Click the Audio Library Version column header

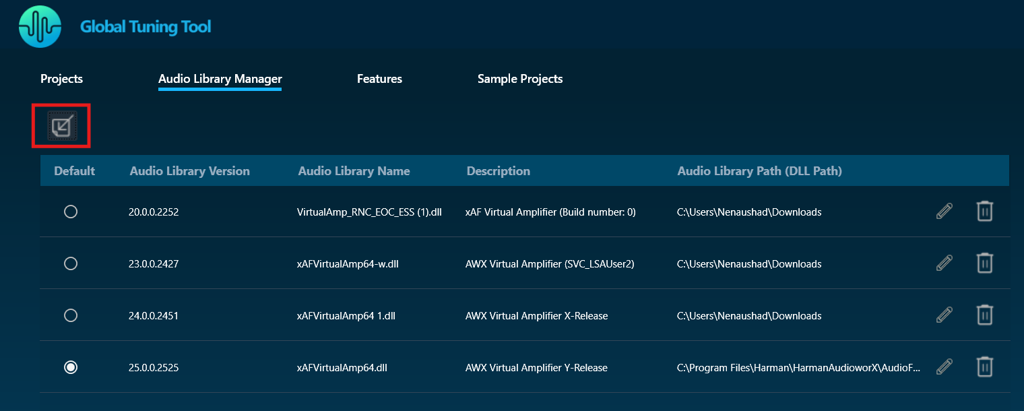189,171
